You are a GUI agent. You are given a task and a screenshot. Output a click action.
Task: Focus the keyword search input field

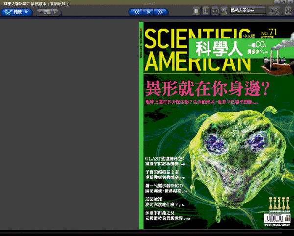pyautogui.click(x=248, y=10)
